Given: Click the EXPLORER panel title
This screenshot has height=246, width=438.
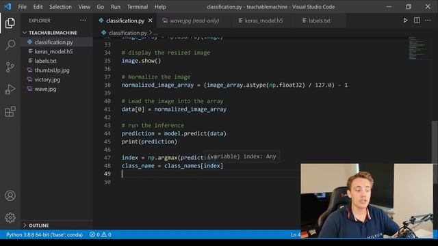Looking at the screenshot, I should pyautogui.click(x=40, y=20).
